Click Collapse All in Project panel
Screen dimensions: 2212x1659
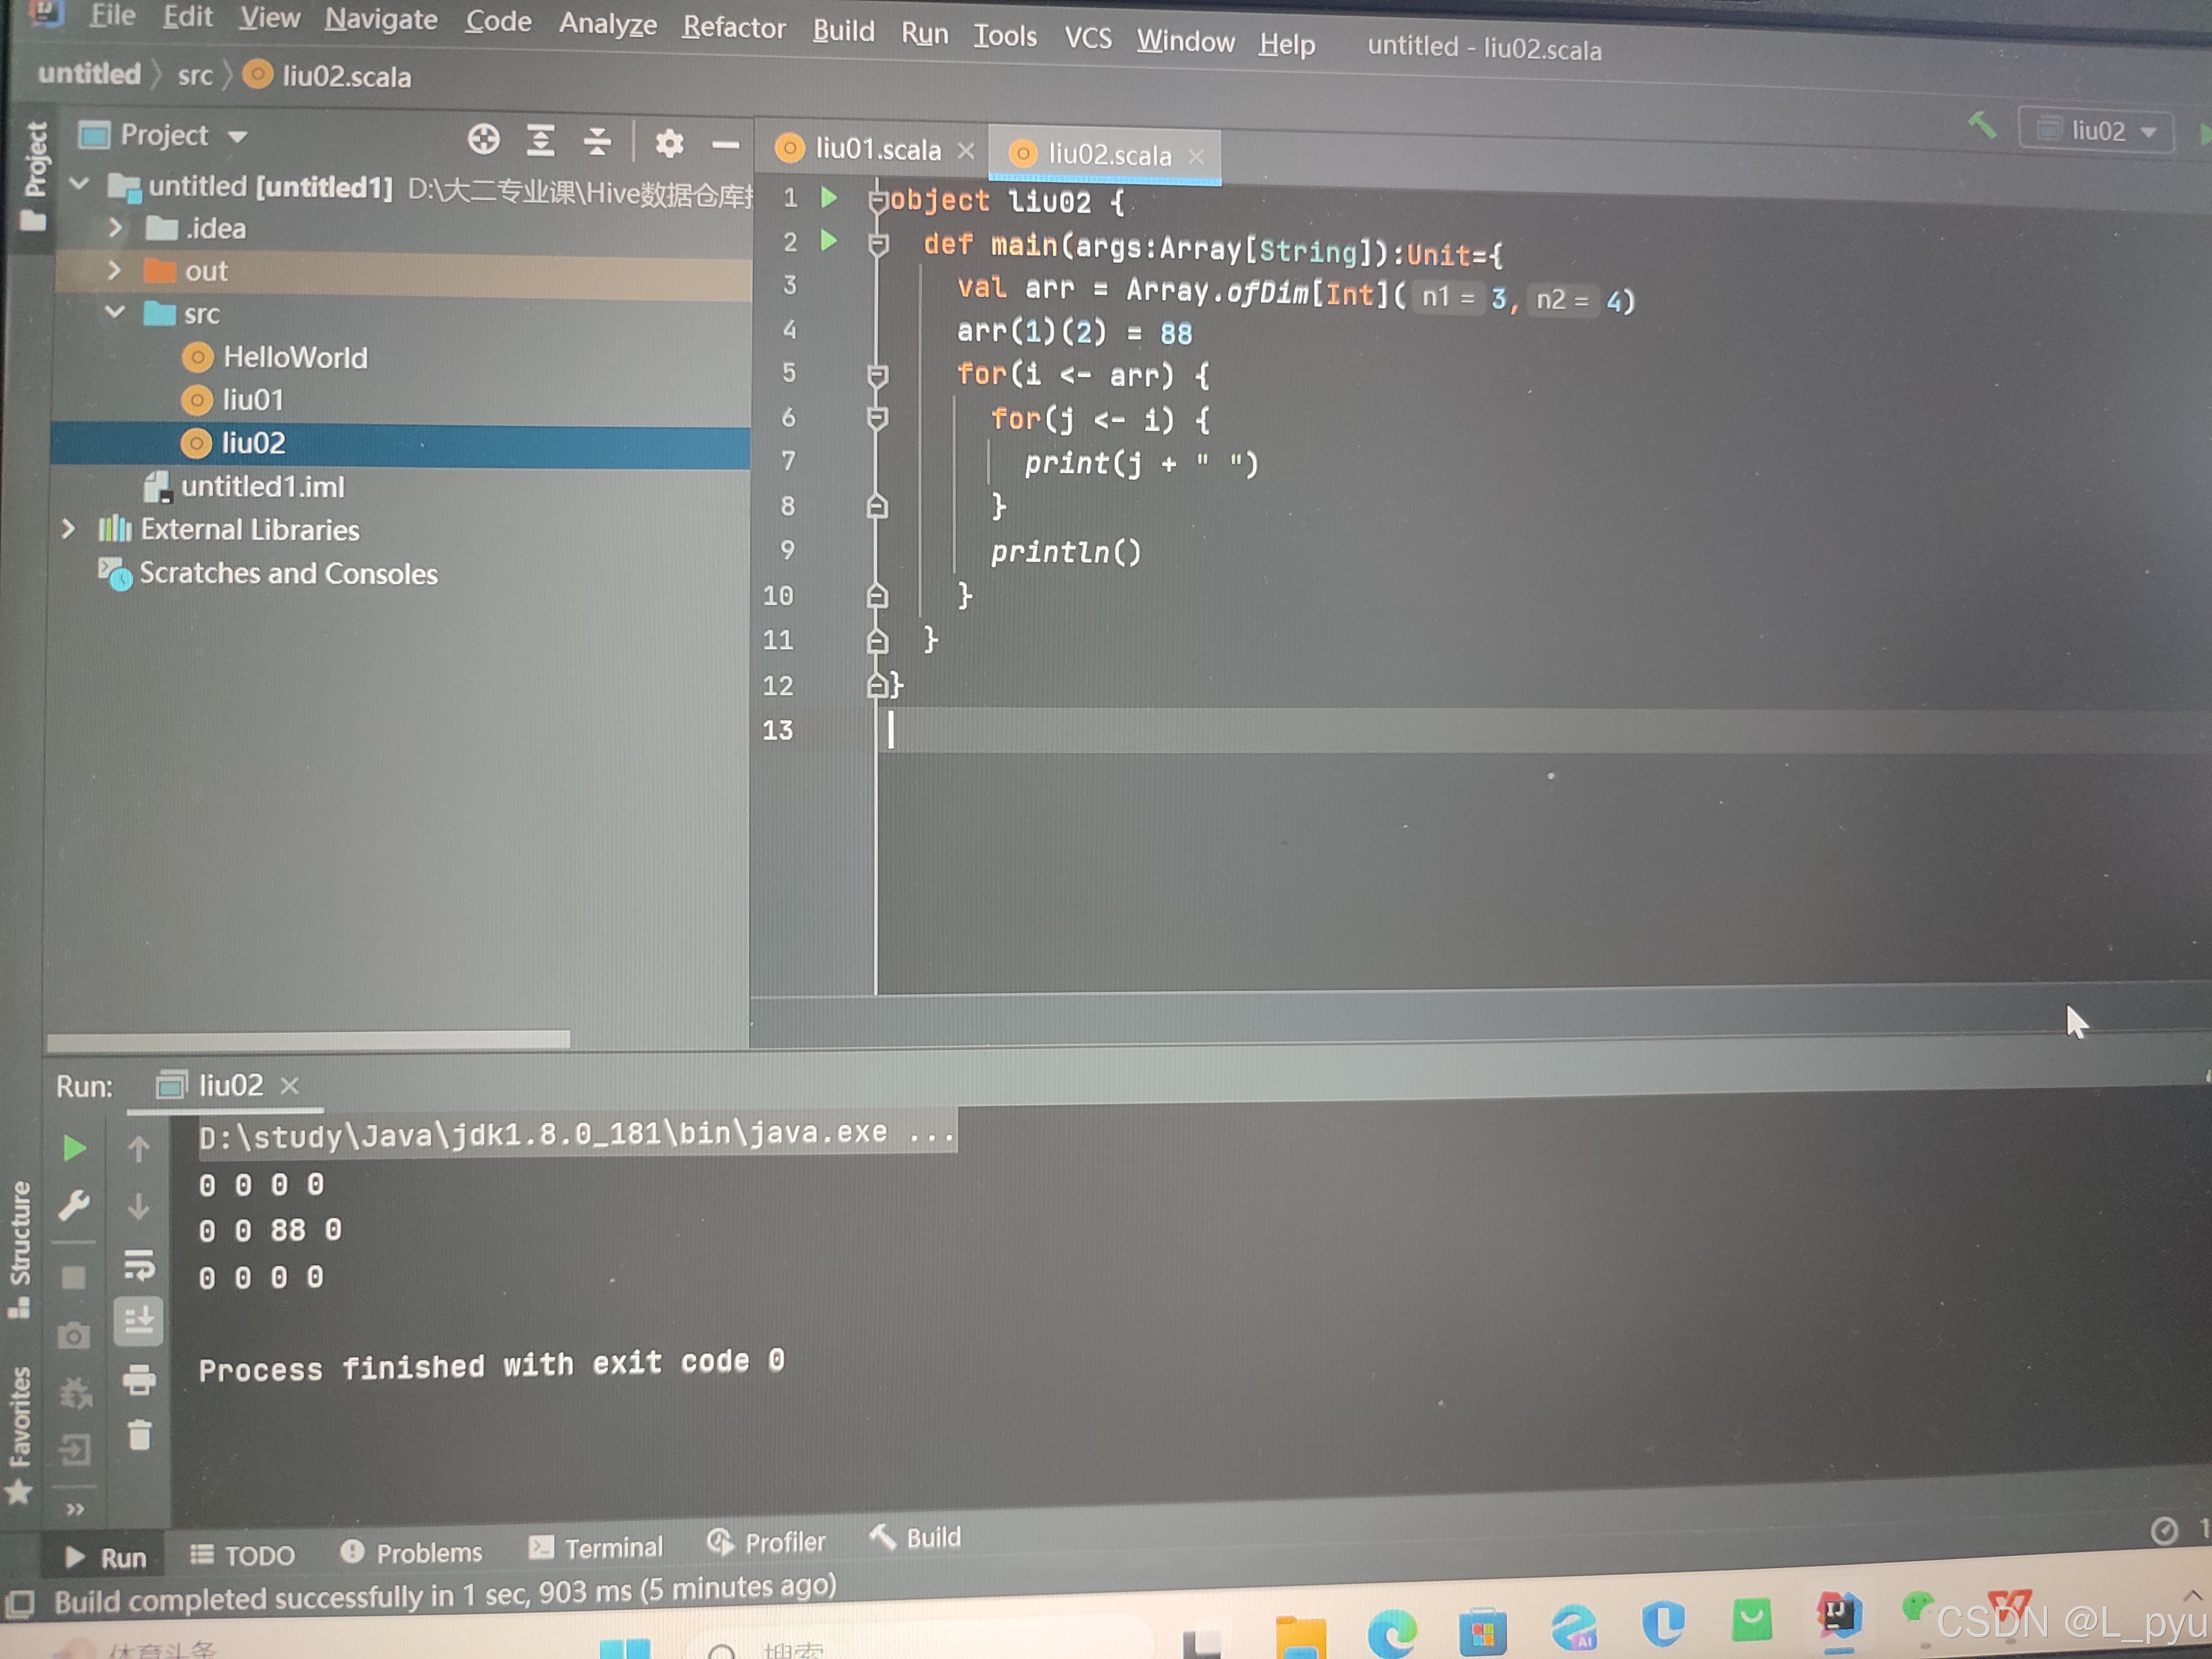point(597,142)
